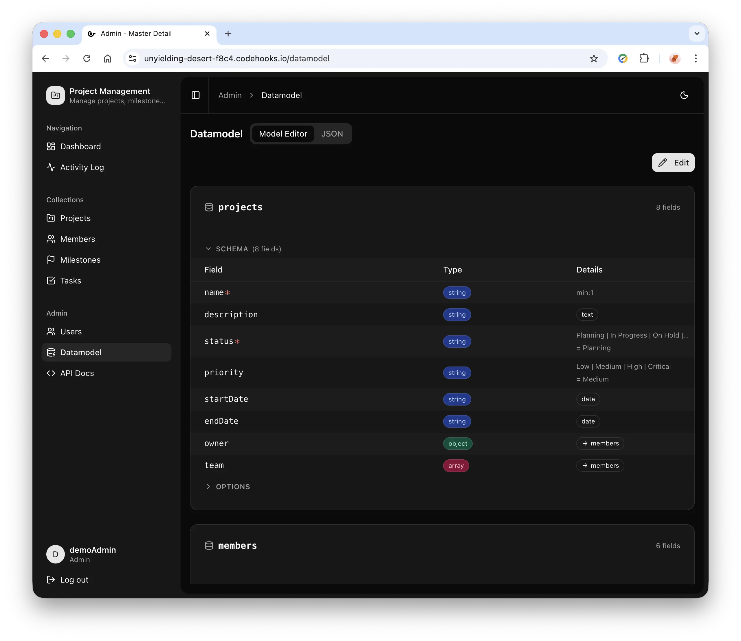Toggle the bookmark star in address bar

tap(594, 58)
